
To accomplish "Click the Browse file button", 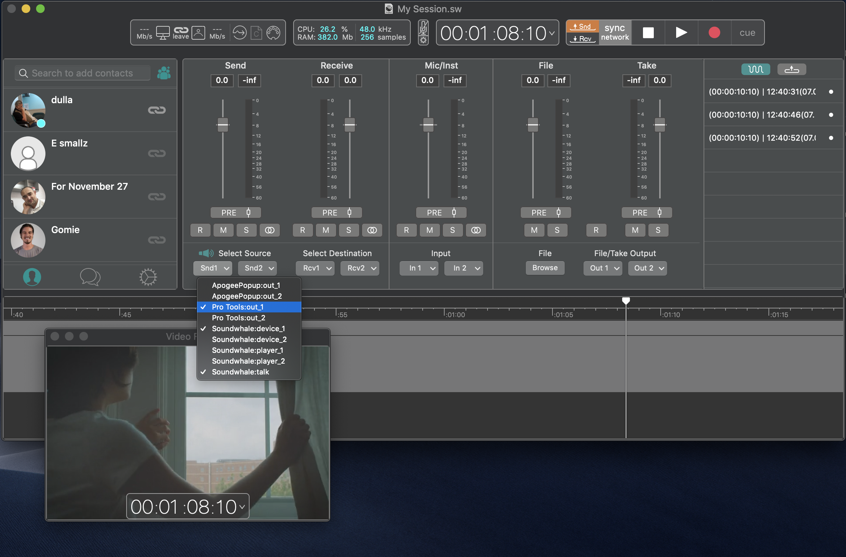I will (x=545, y=268).
